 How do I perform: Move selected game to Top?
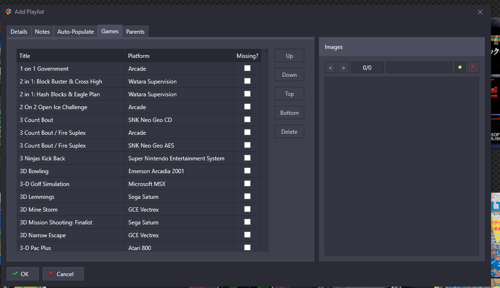tap(289, 94)
